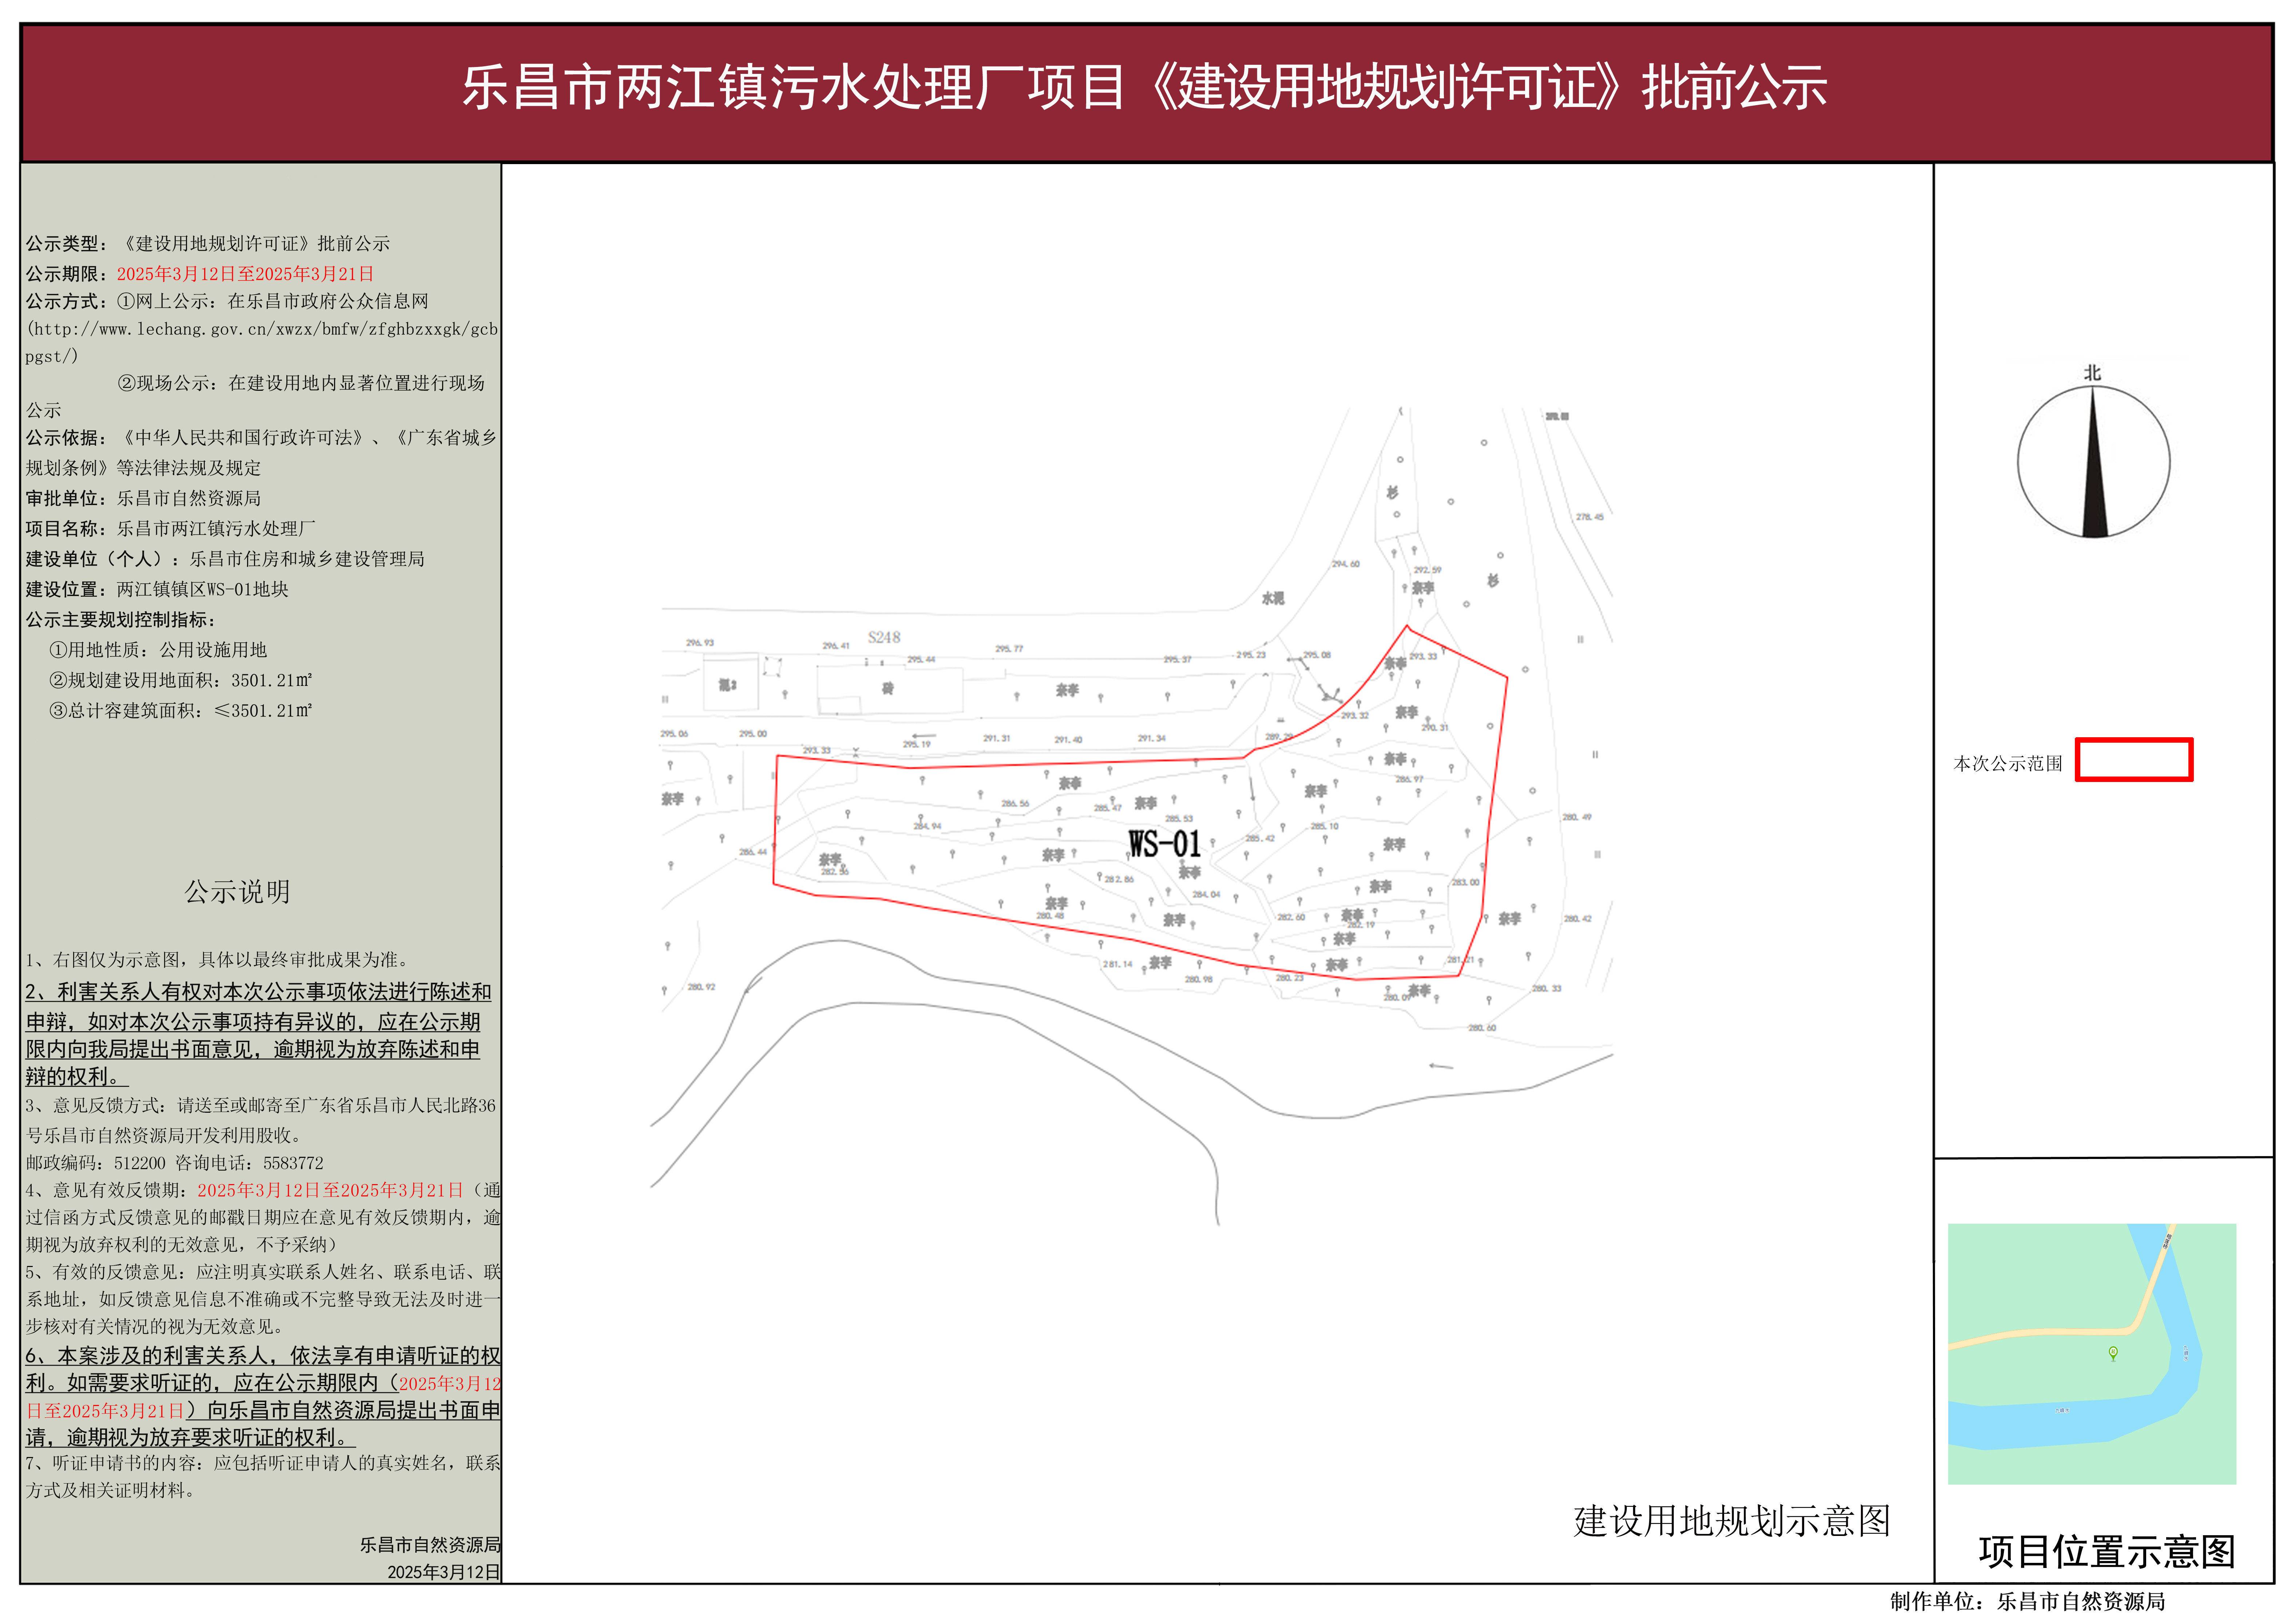Click the 建设单位（个人） line
The width and height of the screenshot is (2295, 1624).
[x=225, y=559]
